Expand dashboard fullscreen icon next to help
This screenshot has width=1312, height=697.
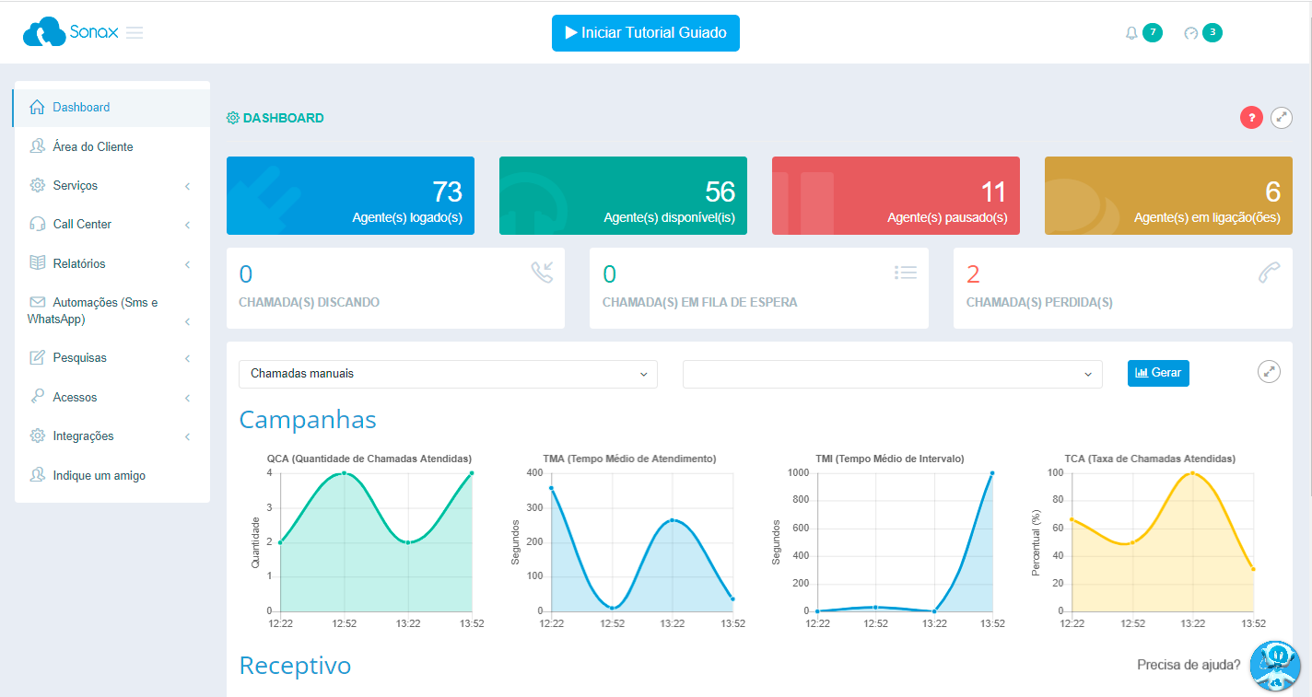[1282, 118]
